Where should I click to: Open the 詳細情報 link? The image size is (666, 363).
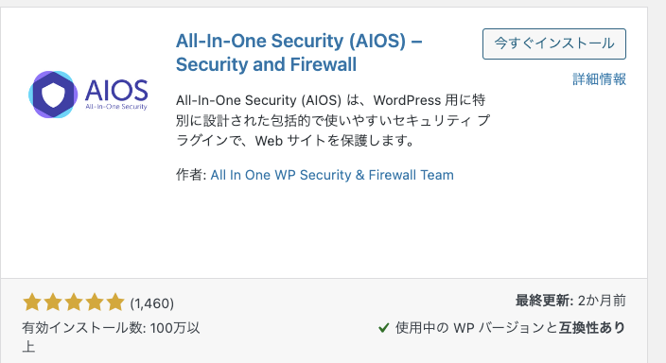(599, 79)
